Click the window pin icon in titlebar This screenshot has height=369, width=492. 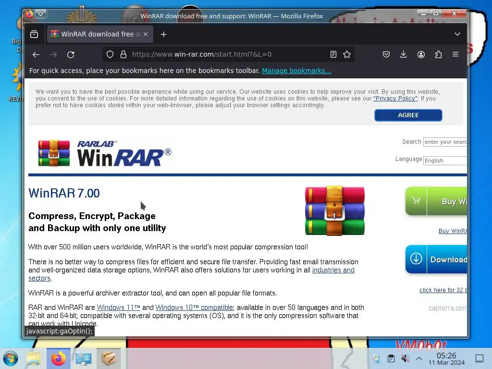(41, 14)
